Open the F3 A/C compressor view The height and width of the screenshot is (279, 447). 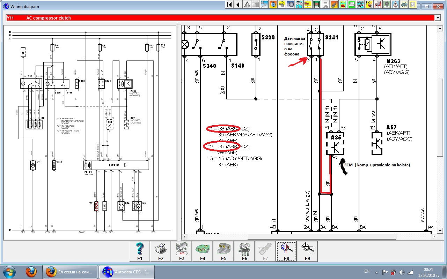pos(182,251)
